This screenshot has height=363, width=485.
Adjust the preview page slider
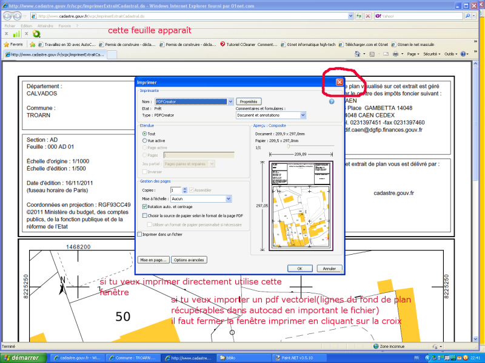point(289,146)
